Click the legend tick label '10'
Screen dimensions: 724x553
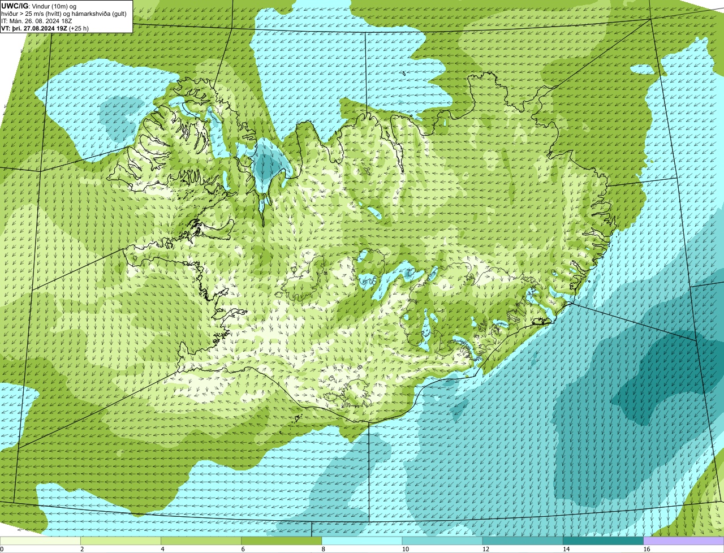(x=405, y=549)
